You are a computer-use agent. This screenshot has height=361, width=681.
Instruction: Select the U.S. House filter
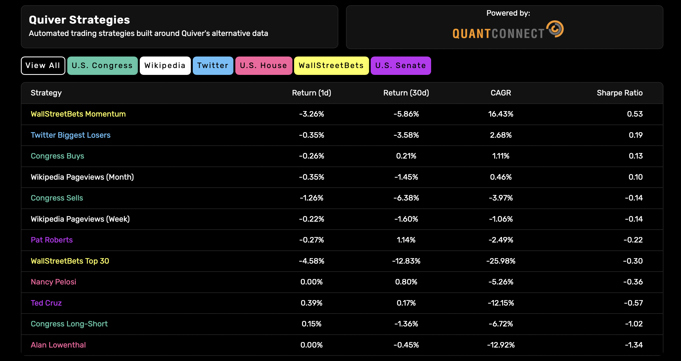[x=263, y=66]
